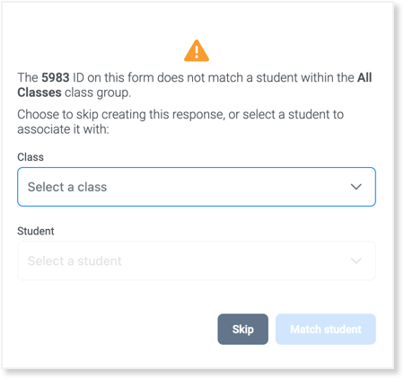Click the 'Class' field label
This screenshot has width=404, height=379.
tap(31, 157)
